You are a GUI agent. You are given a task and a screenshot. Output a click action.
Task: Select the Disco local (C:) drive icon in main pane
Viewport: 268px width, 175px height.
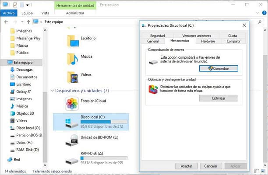coord(72,123)
